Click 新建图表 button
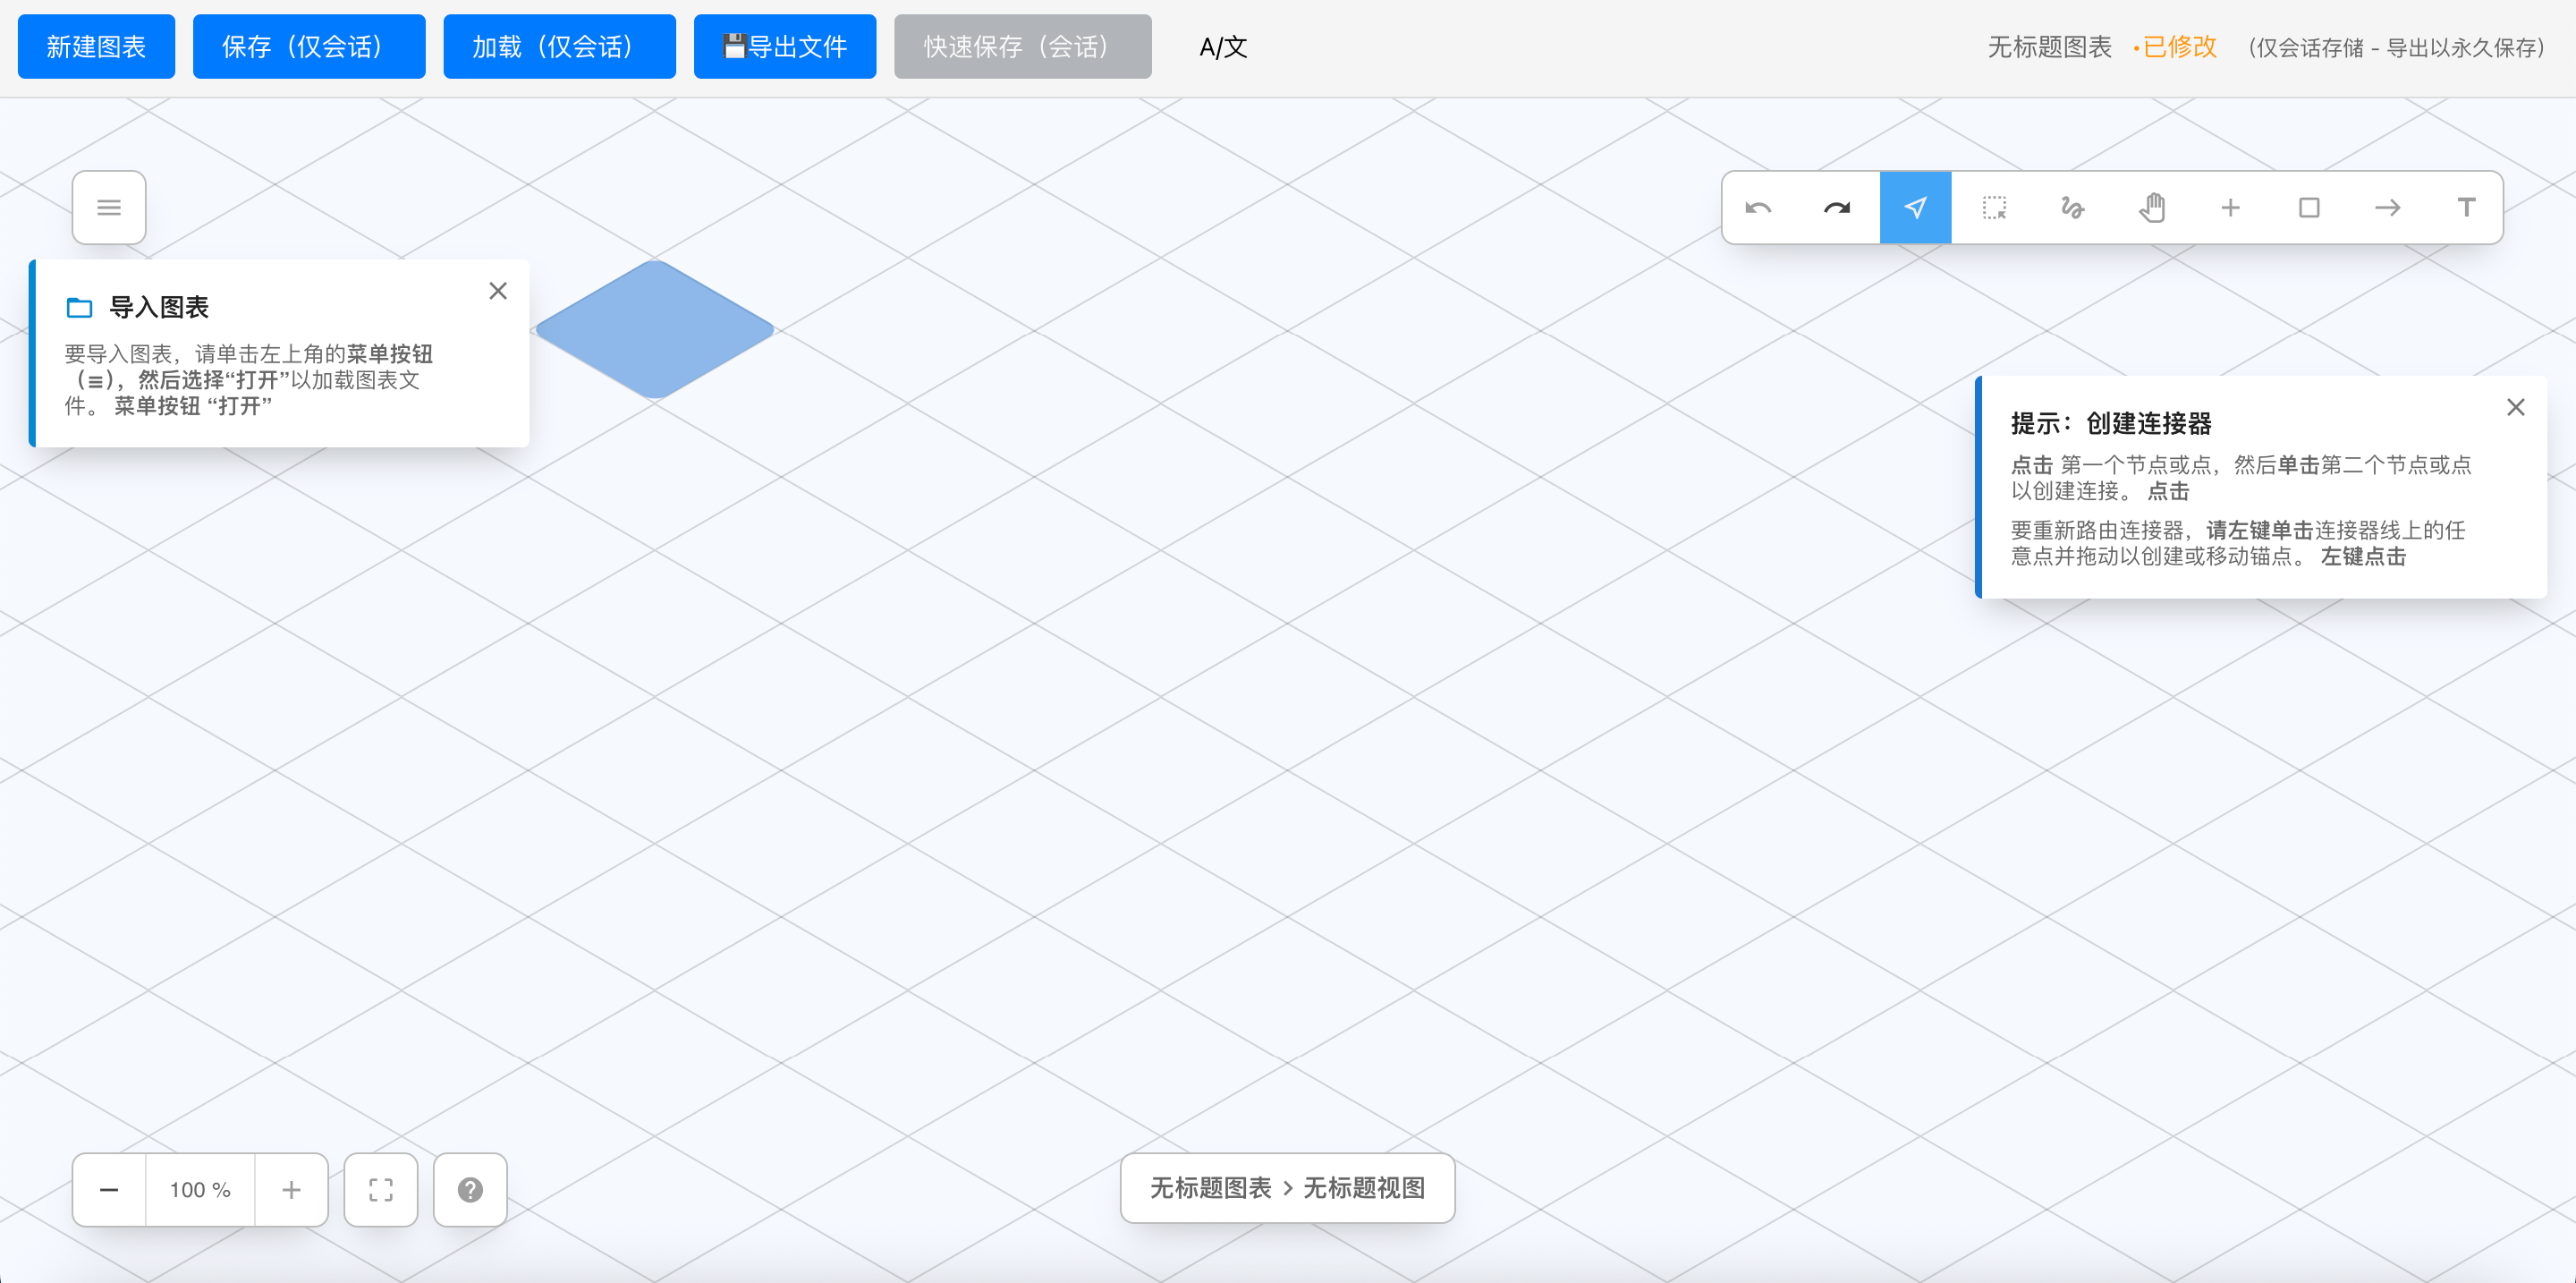Viewport: 2576px width, 1283px height. (x=96, y=47)
